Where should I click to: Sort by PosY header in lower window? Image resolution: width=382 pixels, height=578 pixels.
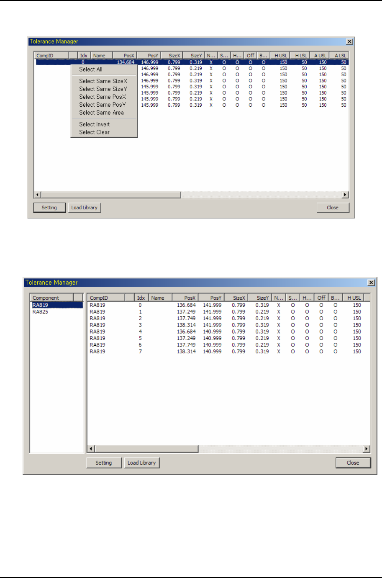211,298
